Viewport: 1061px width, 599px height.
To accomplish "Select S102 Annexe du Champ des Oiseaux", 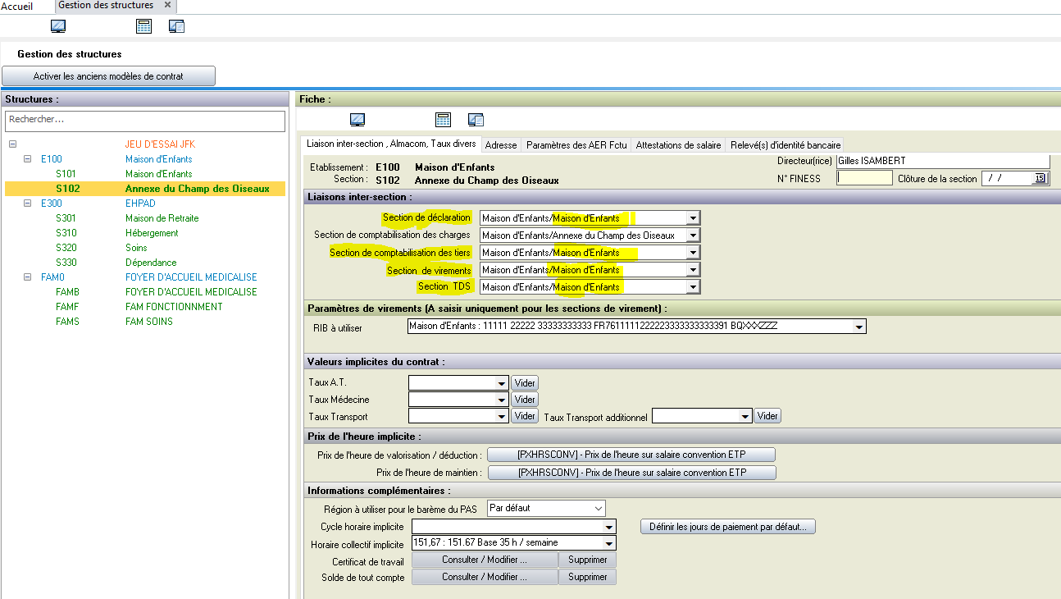I will pos(145,189).
